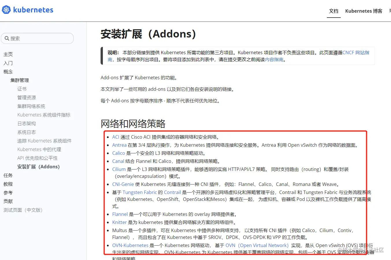The width and height of the screenshot is (391, 260).
Task: Click inside the 搜索 input field
Action: [38, 38]
